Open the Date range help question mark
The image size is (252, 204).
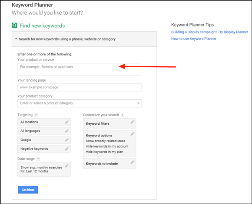(x=38, y=159)
